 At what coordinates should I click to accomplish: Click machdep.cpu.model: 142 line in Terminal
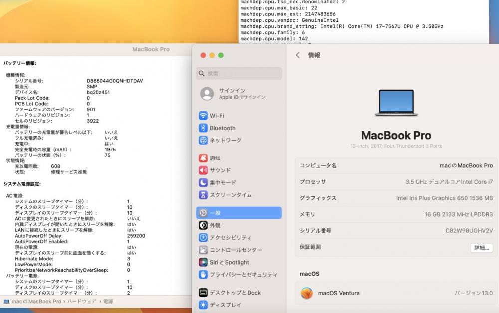point(274,39)
